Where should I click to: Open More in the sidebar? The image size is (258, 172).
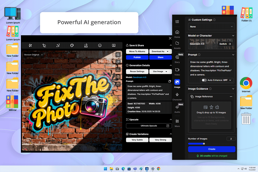177,123
